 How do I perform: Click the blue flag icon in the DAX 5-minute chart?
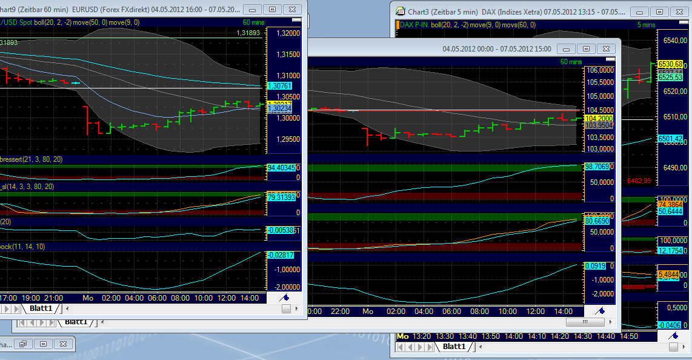(675, 336)
